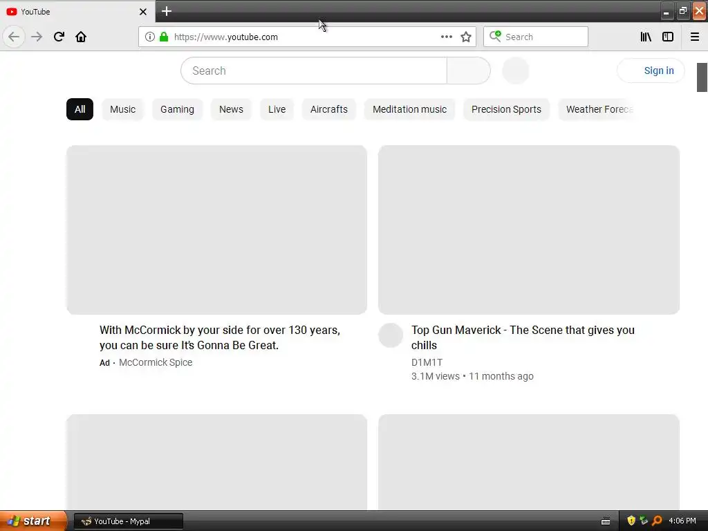Image resolution: width=708 pixels, height=531 pixels.
Task: Open the page actions three-dot menu
Action: tap(446, 37)
